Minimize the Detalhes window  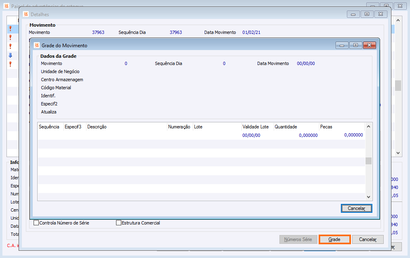[x=353, y=14]
